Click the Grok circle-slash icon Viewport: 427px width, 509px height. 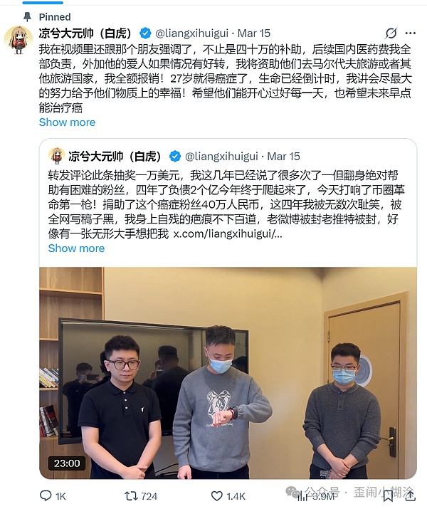tap(391, 33)
